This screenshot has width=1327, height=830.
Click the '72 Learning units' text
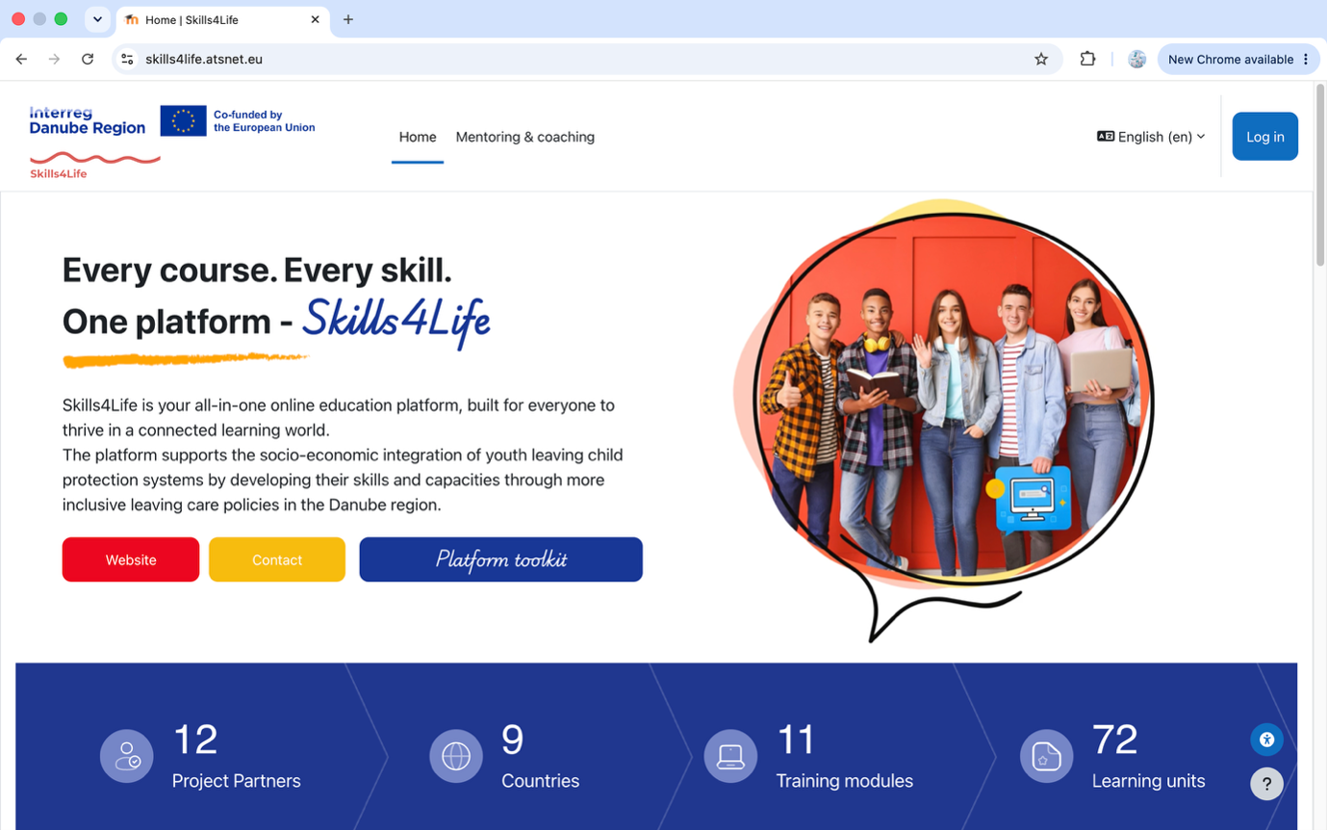tap(1149, 756)
